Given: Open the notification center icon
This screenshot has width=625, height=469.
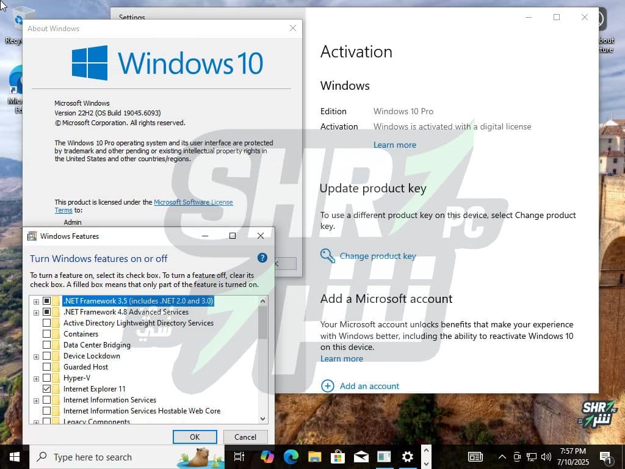Looking at the screenshot, I should [x=605, y=457].
